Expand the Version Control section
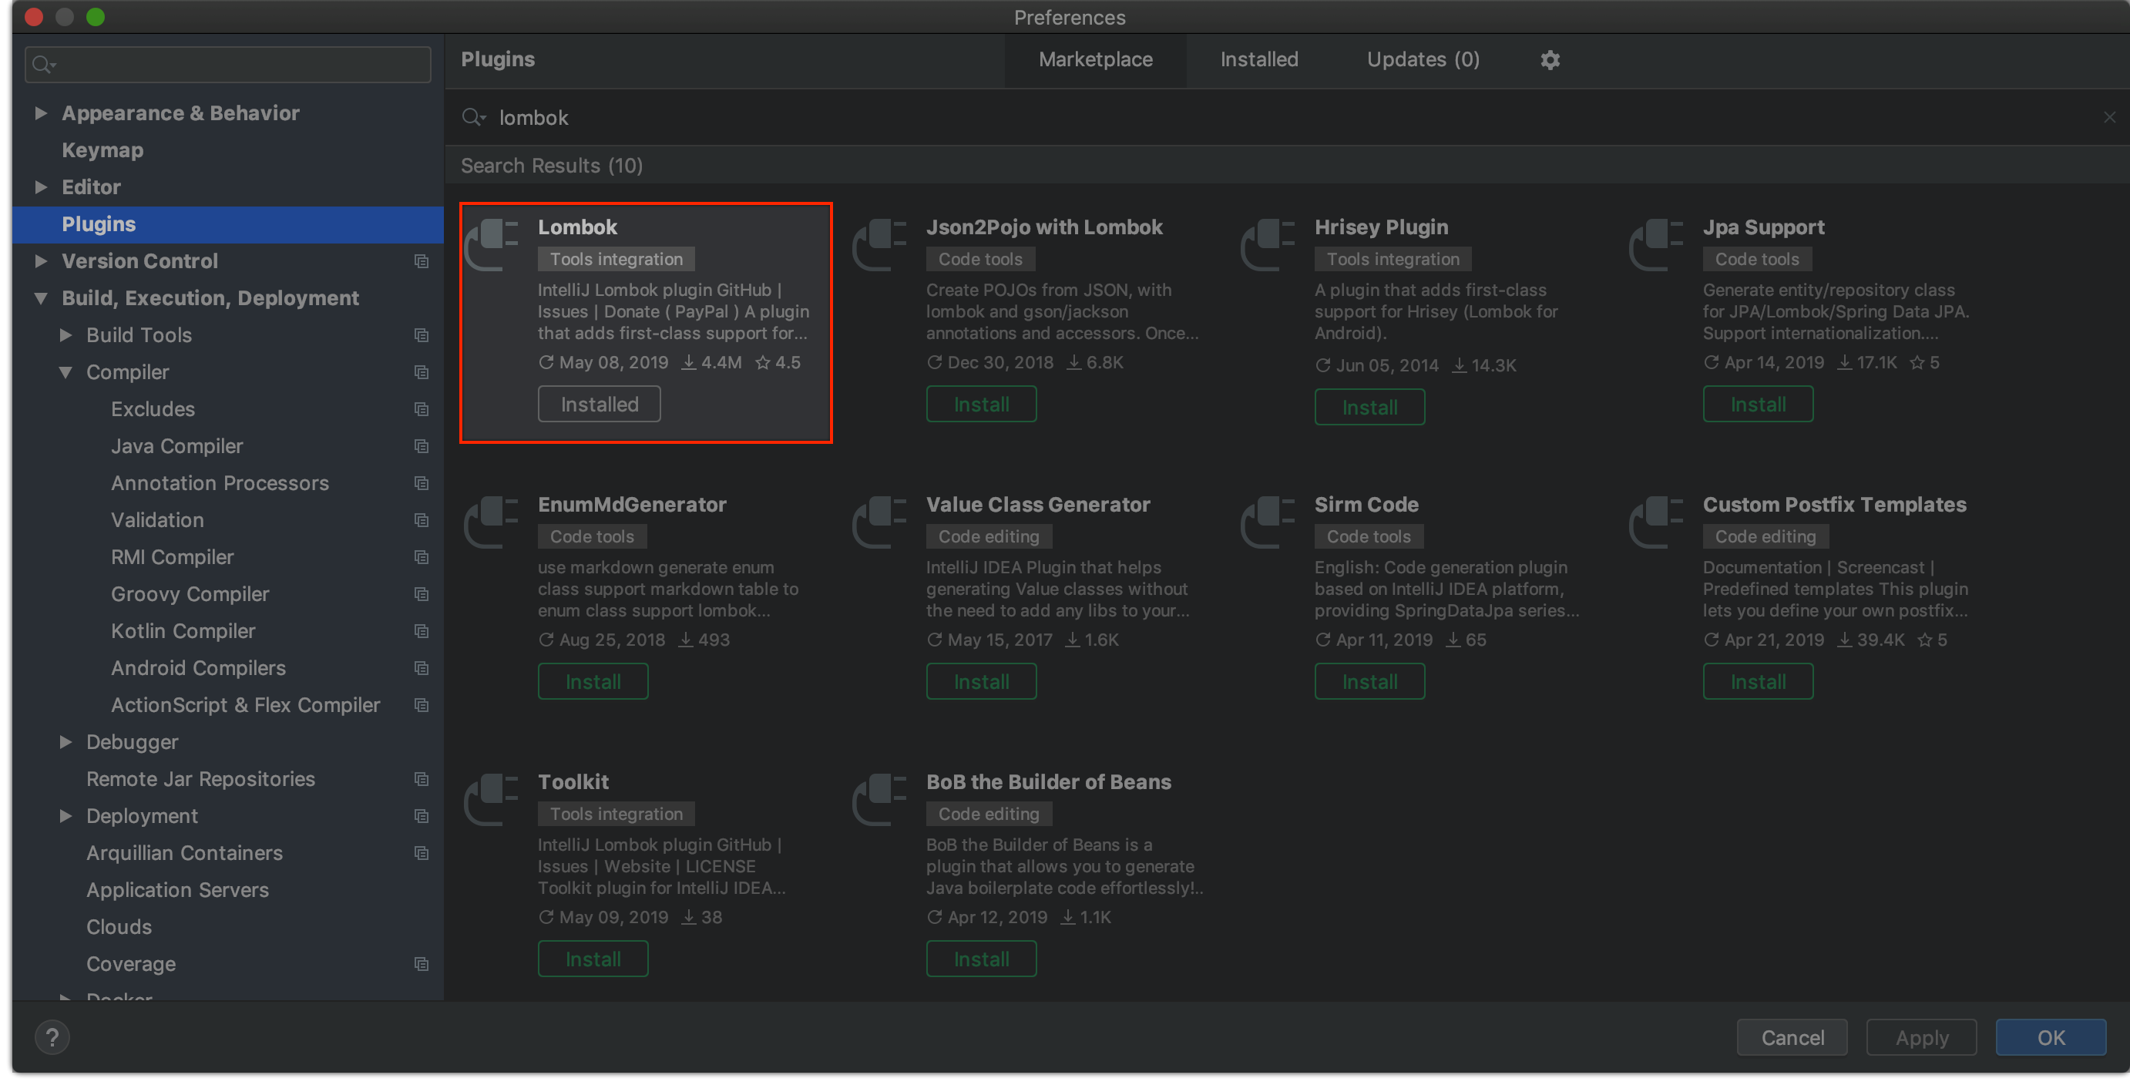This screenshot has width=2130, height=1085. coord(41,261)
